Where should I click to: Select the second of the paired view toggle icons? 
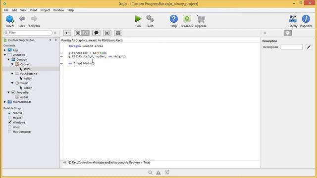tap(86, 33)
